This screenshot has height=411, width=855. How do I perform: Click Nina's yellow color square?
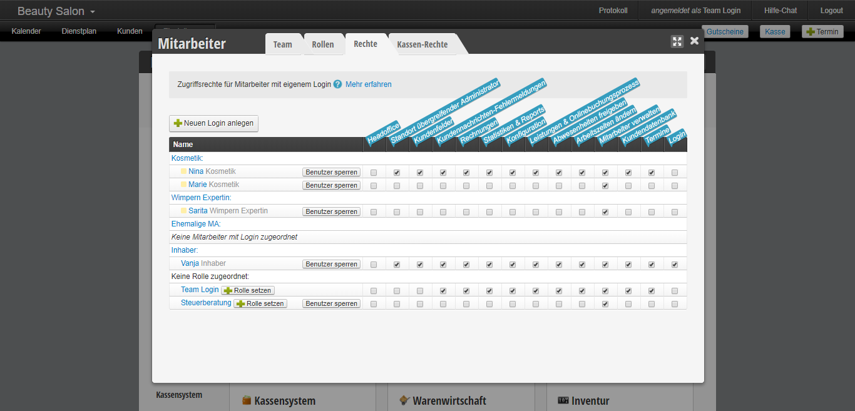coord(184,171)
